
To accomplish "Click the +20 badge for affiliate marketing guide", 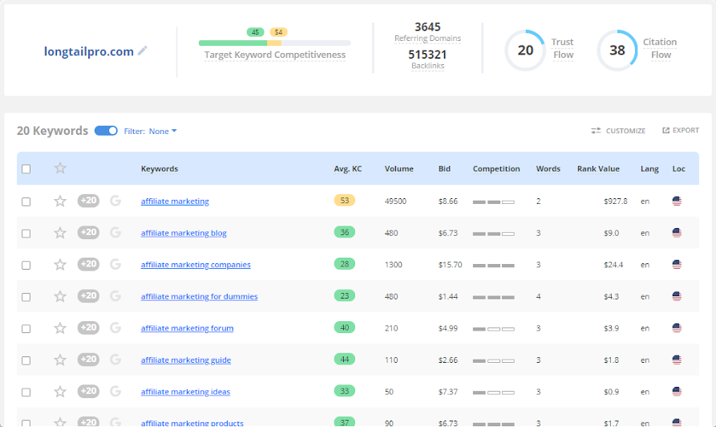I will click(x=88, y=360).
